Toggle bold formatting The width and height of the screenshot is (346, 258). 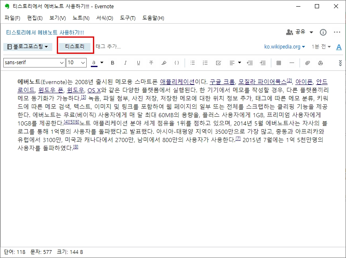coord(112,63)
